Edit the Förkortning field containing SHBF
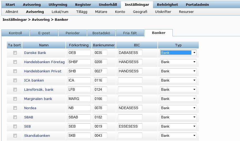The width and height of the screenshot is (240, 141). click(x=79, y=62)
